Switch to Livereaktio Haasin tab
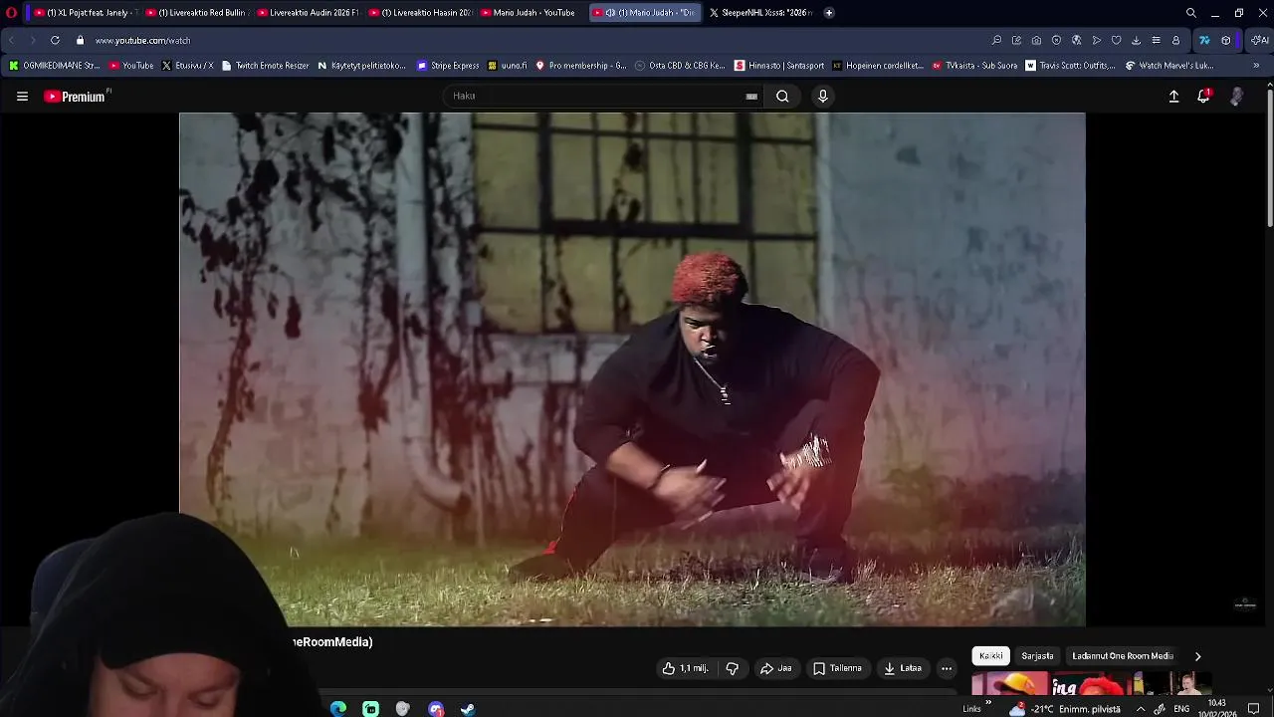 point(418,13)
